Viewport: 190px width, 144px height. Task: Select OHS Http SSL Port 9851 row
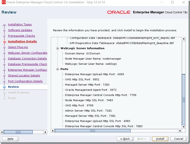point(82,80)
